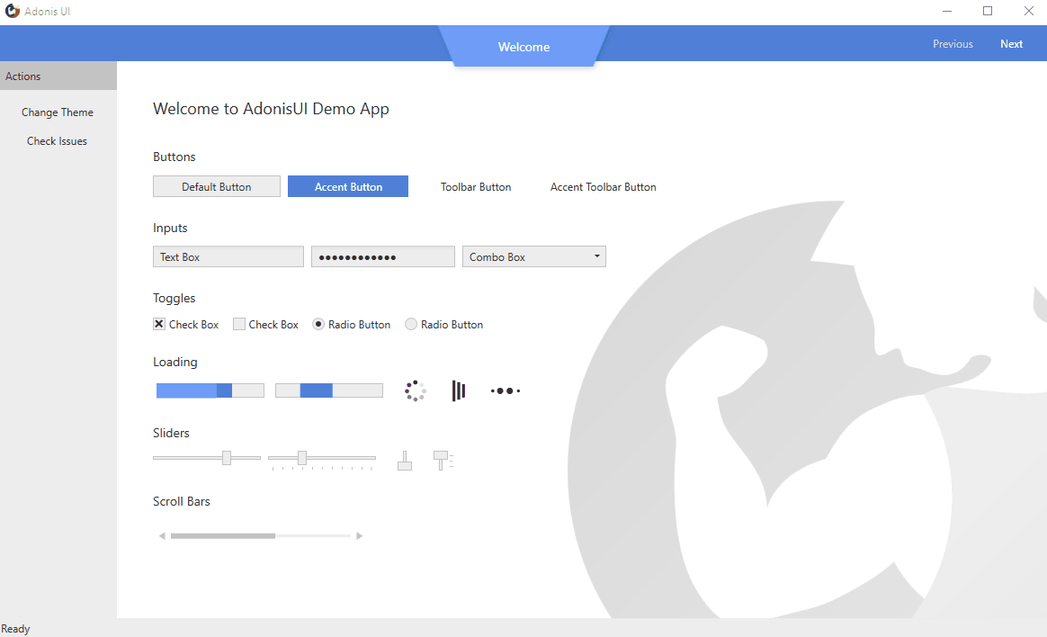The image size is (1047, 637).
Task: Click the Ready status bar text
Action: pyautogui.click(x=15, y=629)
